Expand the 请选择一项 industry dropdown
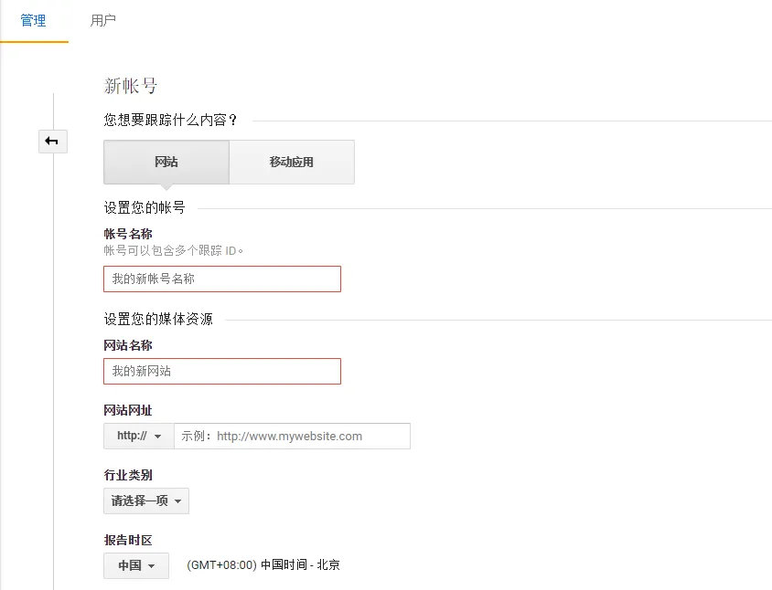 pyautogui.click(x=146, y=500)
